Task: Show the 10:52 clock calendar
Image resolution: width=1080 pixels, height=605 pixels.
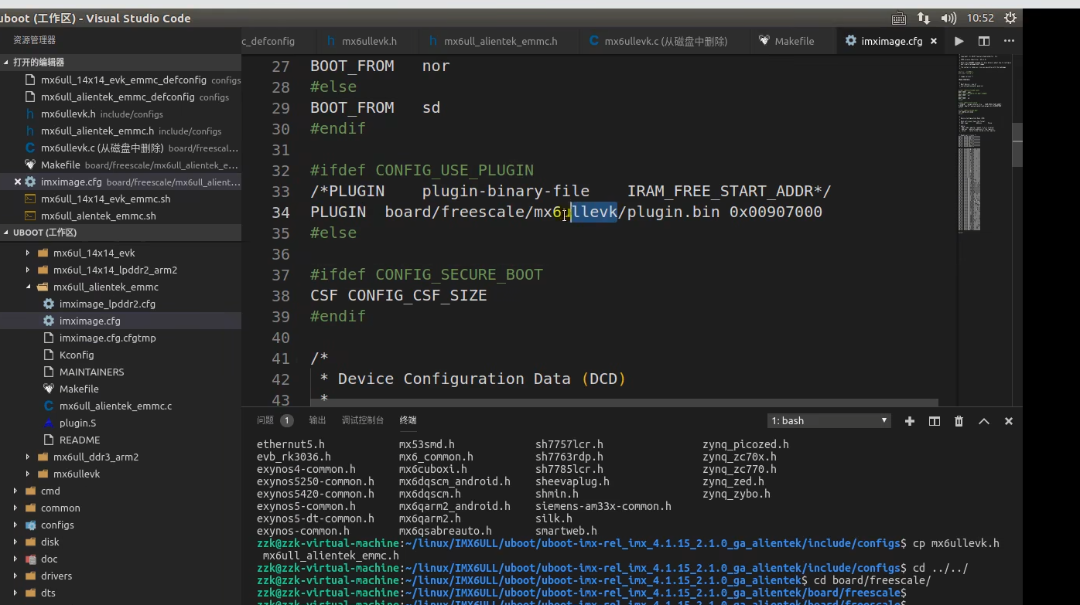Action: [x=980, y=18]
